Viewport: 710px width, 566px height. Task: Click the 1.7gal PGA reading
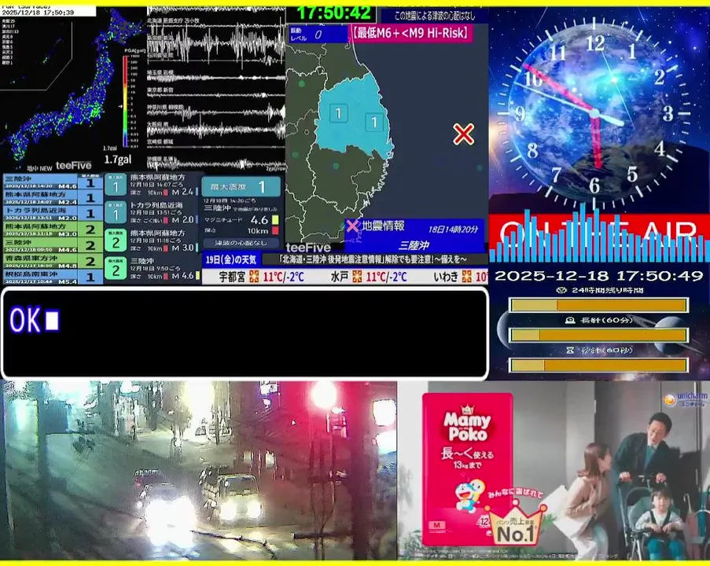[118, 160]
